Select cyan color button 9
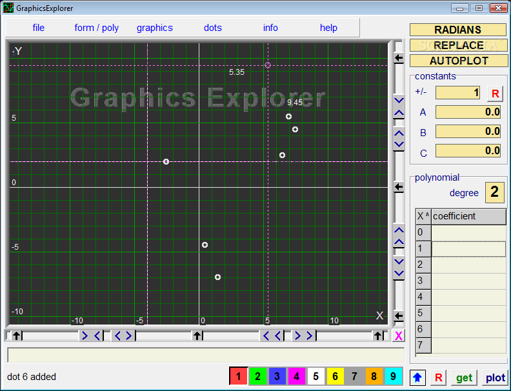This screenshot has height=391, width=511. coord(394,376)
